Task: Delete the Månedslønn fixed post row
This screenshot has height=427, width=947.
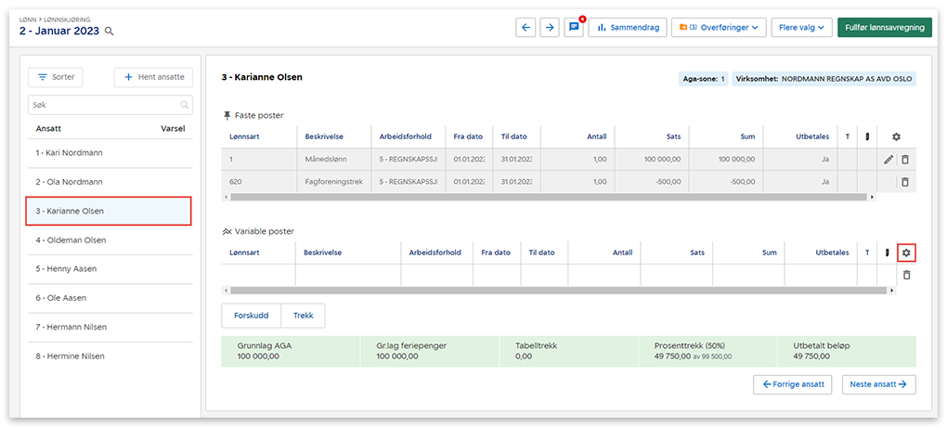Action: (x=906, y=160)
